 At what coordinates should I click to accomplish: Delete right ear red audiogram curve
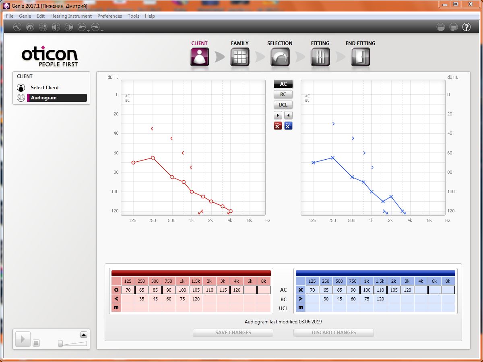(278, 125)
